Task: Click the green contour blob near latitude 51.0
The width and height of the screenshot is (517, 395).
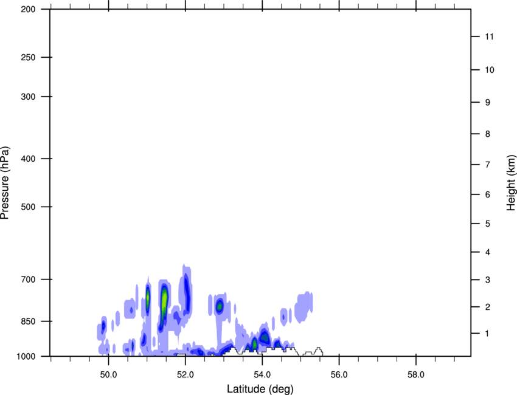Action: point(148,298)
